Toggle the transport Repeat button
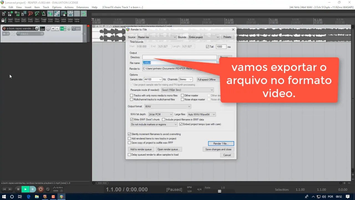The height and width of the screenshot is (200, 355). (x=48, y=189)
